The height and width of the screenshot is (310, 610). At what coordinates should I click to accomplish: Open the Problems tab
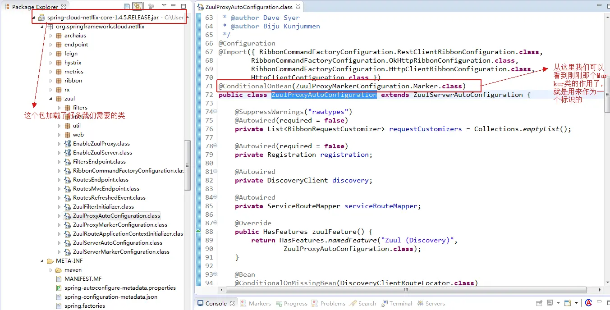(328, 303)
